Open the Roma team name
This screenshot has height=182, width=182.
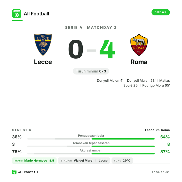point(139,62)
